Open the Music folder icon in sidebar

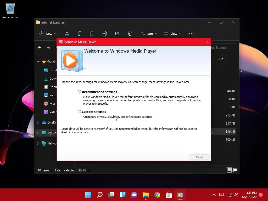(46, 104)
